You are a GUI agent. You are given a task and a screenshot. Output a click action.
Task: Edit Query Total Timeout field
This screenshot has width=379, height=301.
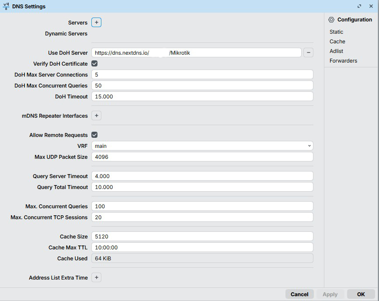(202, 187)
